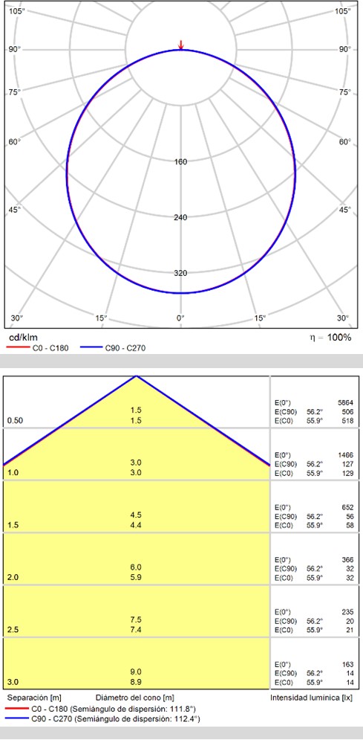
Task: Select the 160 intensity label on polar chart
Action: (x=181, y=162)
